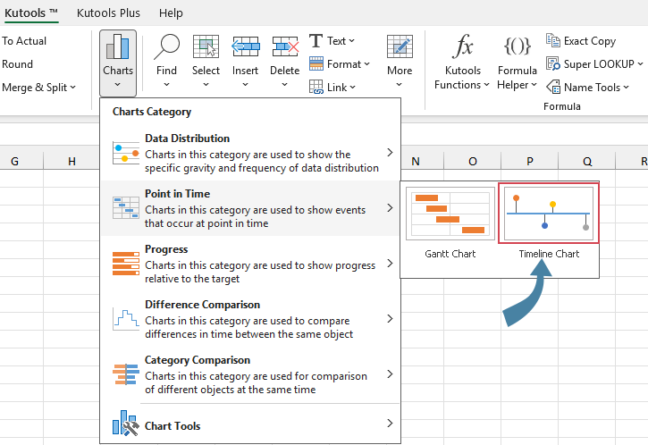The width and height of the screenshot is (648, 445).
Task: Click the Exact Copy label
Action: (590, 41)
